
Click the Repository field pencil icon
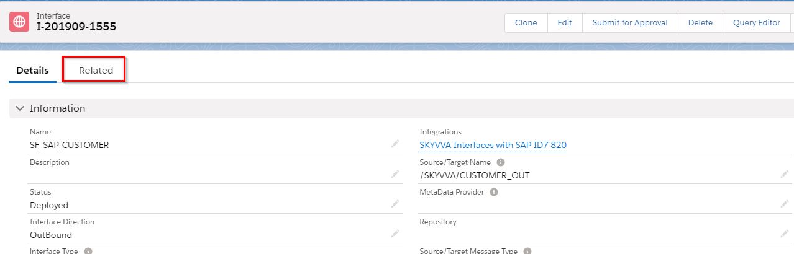click(784, 234)
